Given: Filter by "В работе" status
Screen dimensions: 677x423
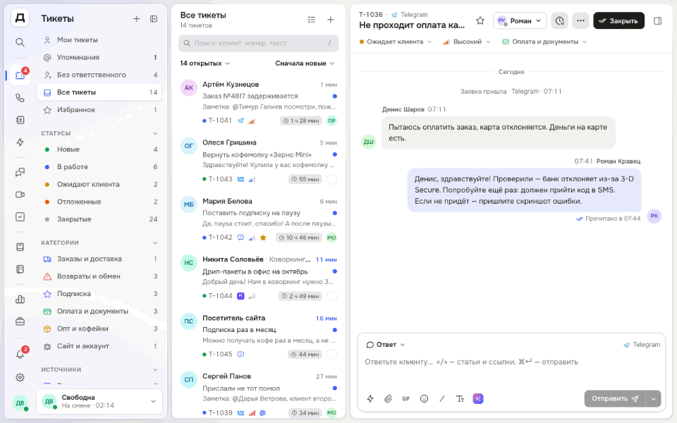Looking at the screenshot, I should pyautogui.click(x=99, y=166).
